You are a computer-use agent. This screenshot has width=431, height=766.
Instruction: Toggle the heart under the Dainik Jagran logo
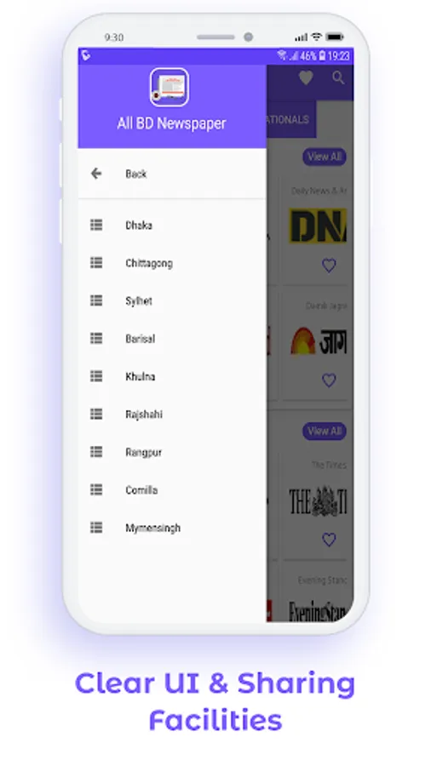329,380
